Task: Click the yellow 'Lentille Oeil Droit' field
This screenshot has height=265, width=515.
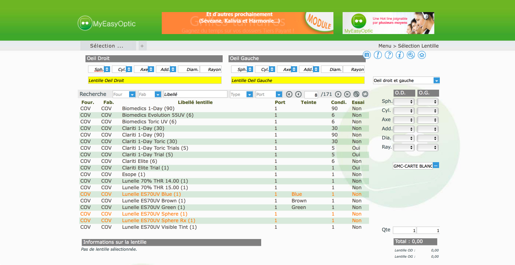Action: pos(155,80)
